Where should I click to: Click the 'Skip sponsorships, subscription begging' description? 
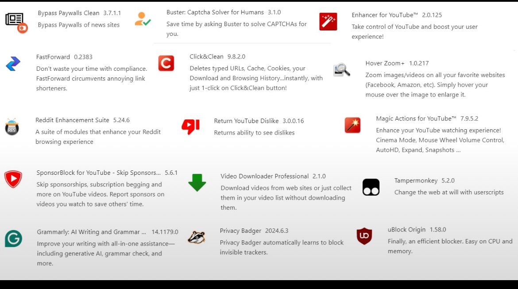point(101,194)
